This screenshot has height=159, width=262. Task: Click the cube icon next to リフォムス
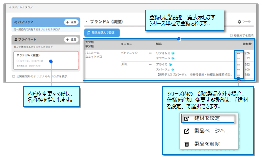click(173, 53)
